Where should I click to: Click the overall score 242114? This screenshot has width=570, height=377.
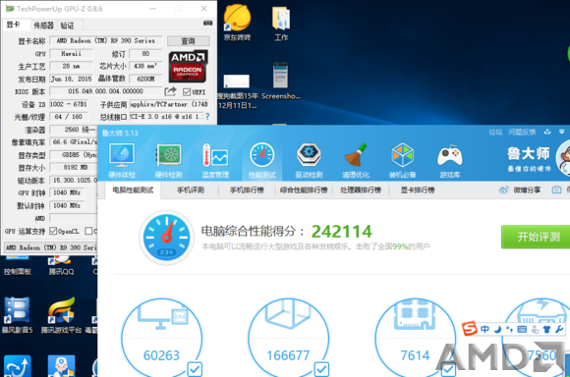[x=342, y=232]
